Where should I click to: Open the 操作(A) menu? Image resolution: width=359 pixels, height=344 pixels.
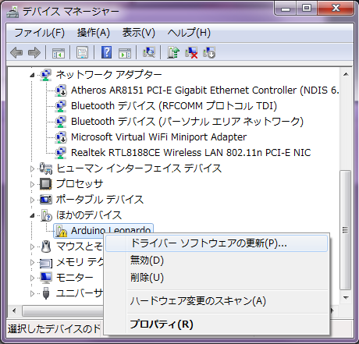click(x=94, y=33)
